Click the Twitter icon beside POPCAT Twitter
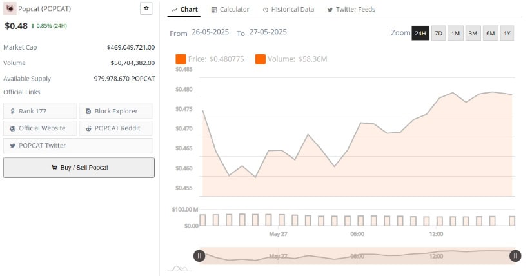Image resolution: width=532 pixels, height=276 pixels. [x=12, y=146]
